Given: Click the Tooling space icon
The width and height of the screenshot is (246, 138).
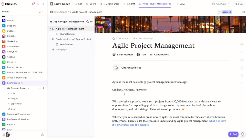Looking at the screenshot, I should point(4,57).
